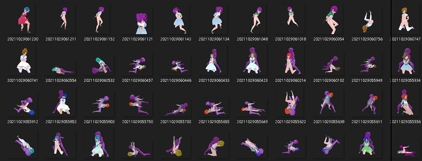Select thumbnail 20211029061230
The image size is (422, 161).
[x=23, y=19]
